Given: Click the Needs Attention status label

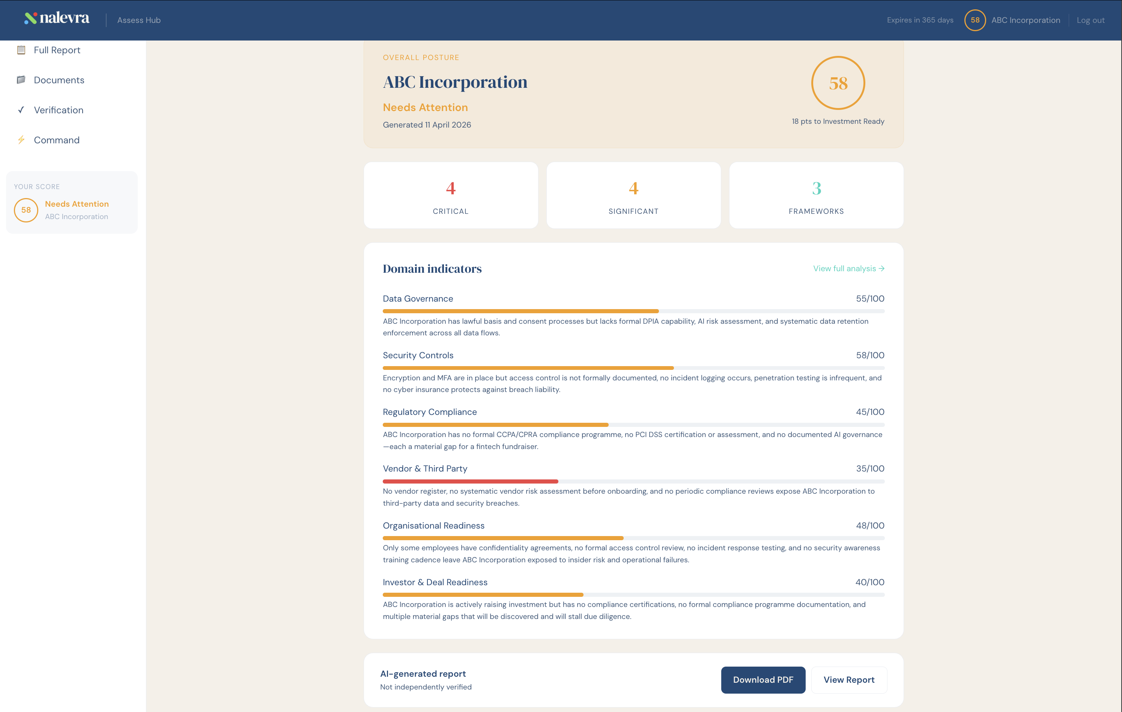Looking at the screenshot, I should 425,107.
